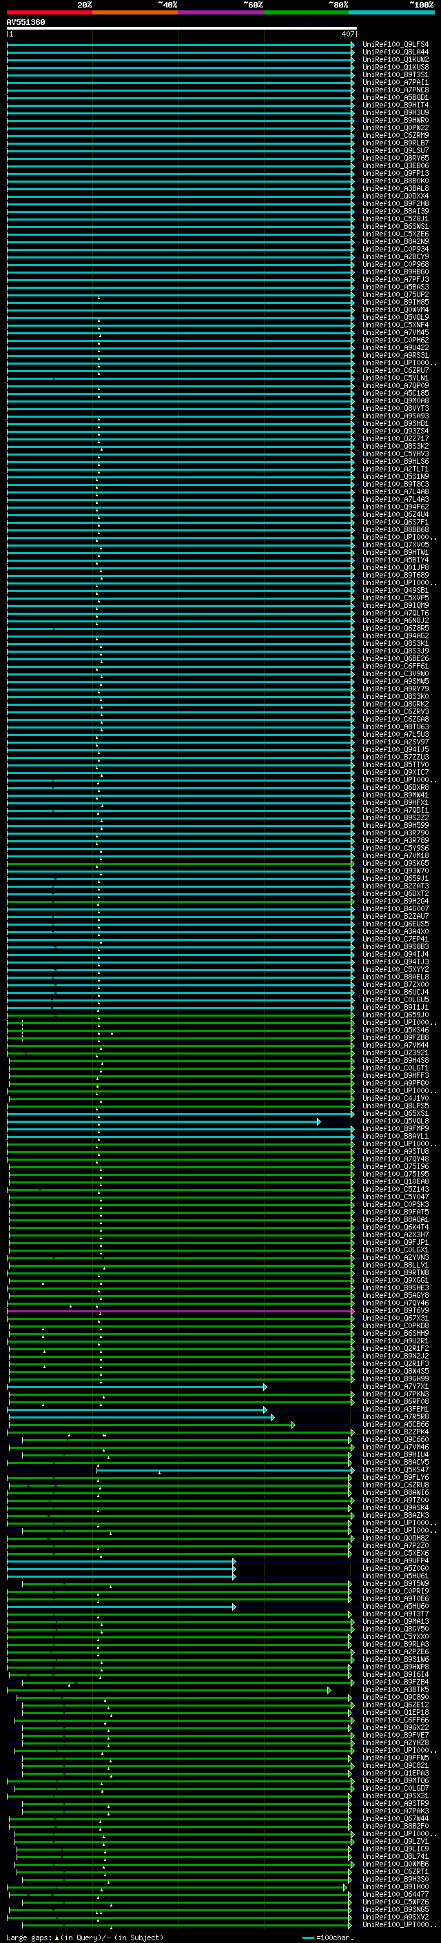Select the UniRef100_B9T6V9 label
The width and height of the screenshot is (441, 1943).
tap(396, 1310)
